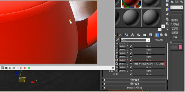The image size is (185, 92).
Task: Click the H icon in frame buffer toolbar
Action: tap(18, 68)
